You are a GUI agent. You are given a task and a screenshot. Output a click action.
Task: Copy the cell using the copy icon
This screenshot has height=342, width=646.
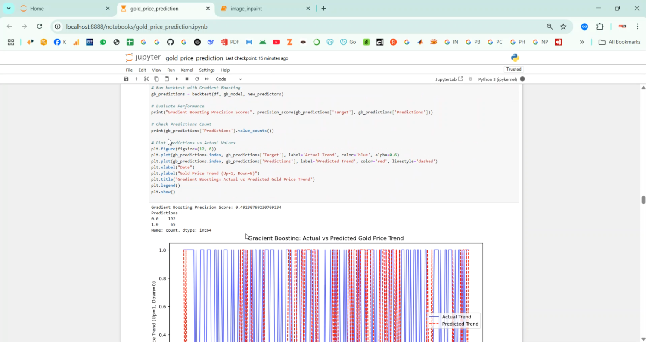coord(156,79)
